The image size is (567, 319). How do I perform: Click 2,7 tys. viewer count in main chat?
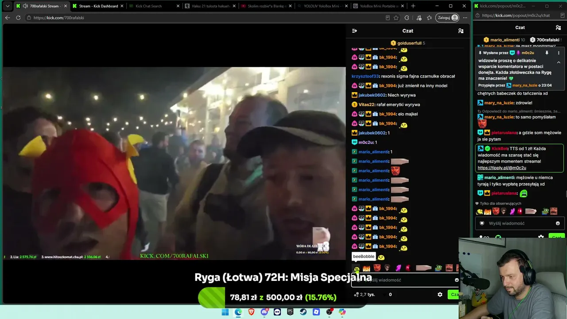click(x=364, y=295)
